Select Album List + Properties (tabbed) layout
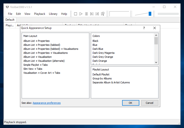Viewport: 184px width, 128px height. point(42,45)
